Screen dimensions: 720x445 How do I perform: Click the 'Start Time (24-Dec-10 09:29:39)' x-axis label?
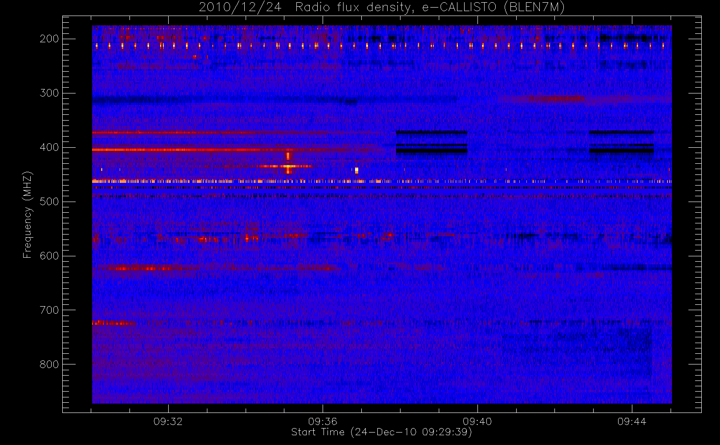[x=381, y=432]
